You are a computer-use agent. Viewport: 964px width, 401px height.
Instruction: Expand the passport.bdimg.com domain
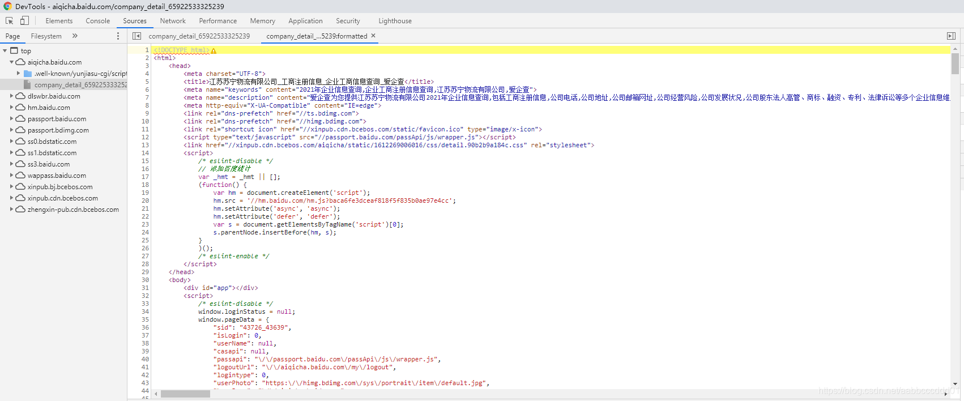click(11, 130)
